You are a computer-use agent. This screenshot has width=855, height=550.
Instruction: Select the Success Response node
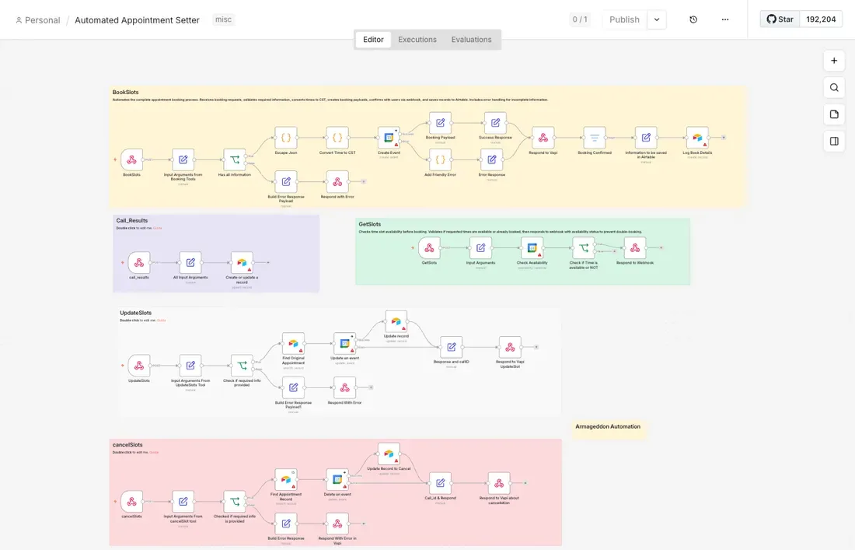pos(495,123)
